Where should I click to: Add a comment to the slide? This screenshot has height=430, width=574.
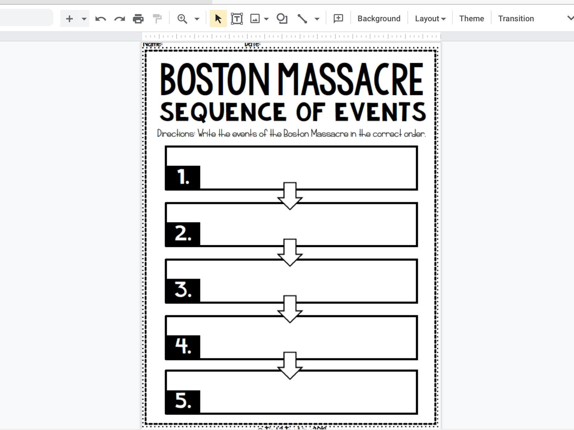(x=338, y=19)
